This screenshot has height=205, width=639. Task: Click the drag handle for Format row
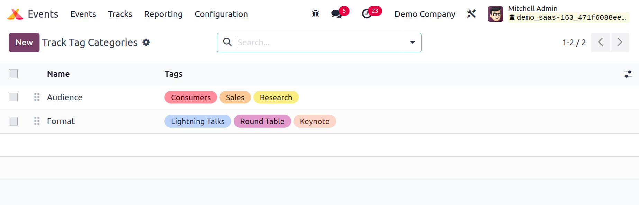(x=37, y=121)
